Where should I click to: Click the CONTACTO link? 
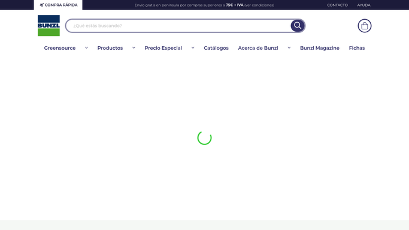[337, 5]
